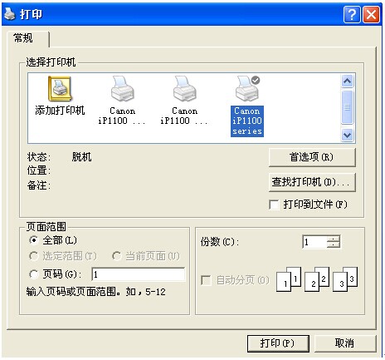Select the All (全部) page range radio button
The height and width of the screenshot is (360, 385).
(33, 240)
